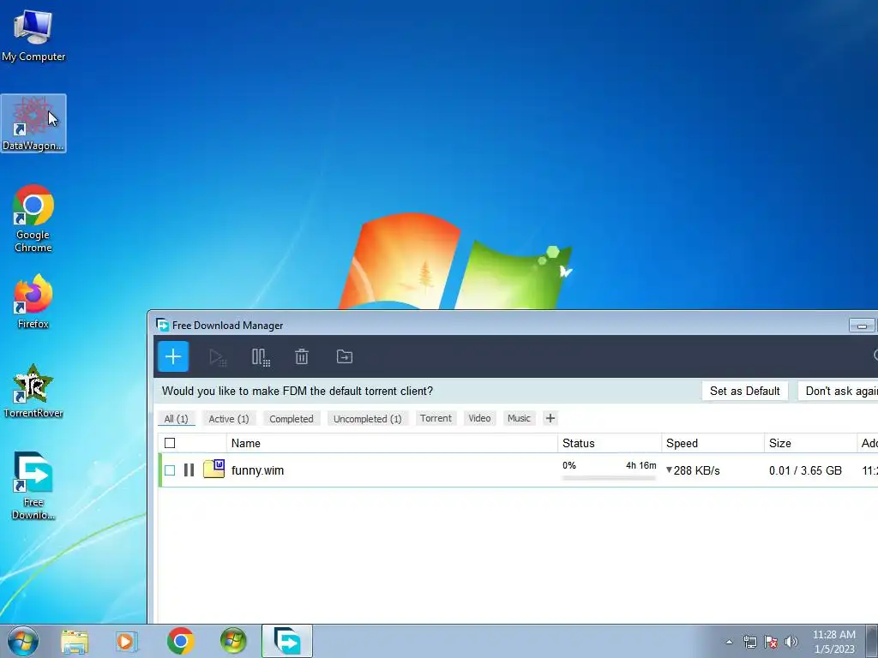Screen dimensions: 878x658
Task: Click the blue Add download plus button
Action: tap(173, 356)
